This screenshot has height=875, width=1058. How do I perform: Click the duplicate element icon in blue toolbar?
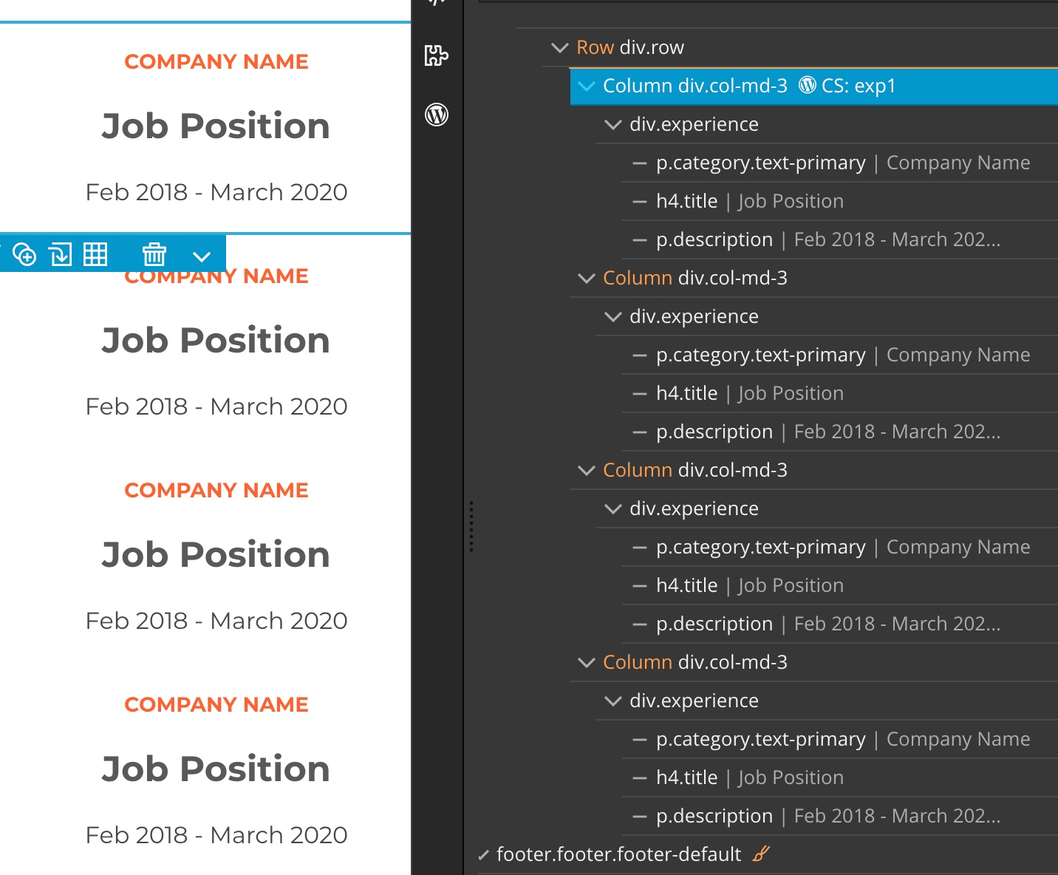pos(24,254)
